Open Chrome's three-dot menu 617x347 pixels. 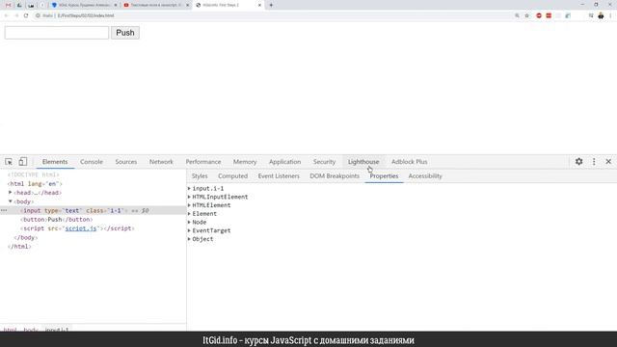pos(610,15)
